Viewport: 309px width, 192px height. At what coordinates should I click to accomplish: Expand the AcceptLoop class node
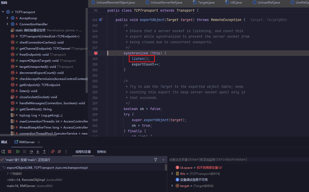click(x=8, y=18)
